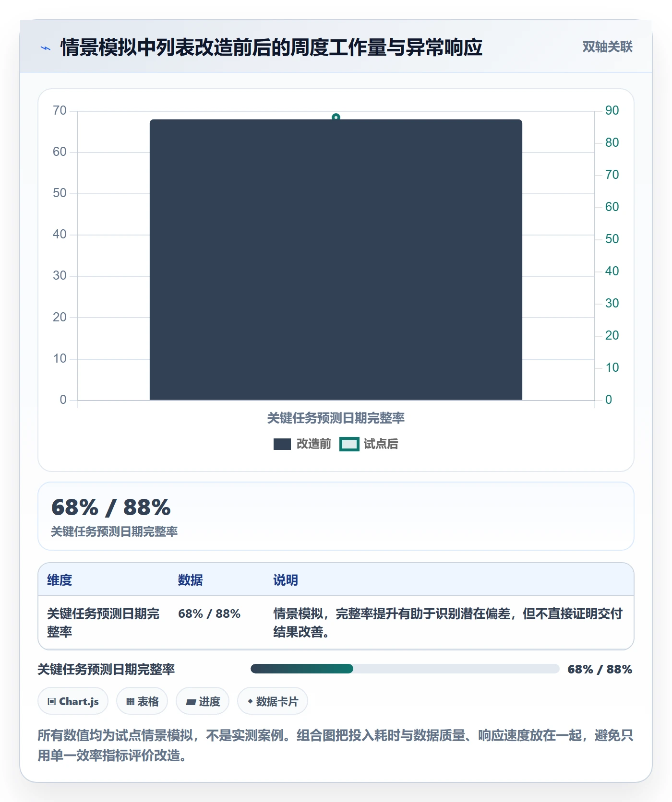Click the footer note starting with 所有数值均为试点情景模拟

pos(336,745)
